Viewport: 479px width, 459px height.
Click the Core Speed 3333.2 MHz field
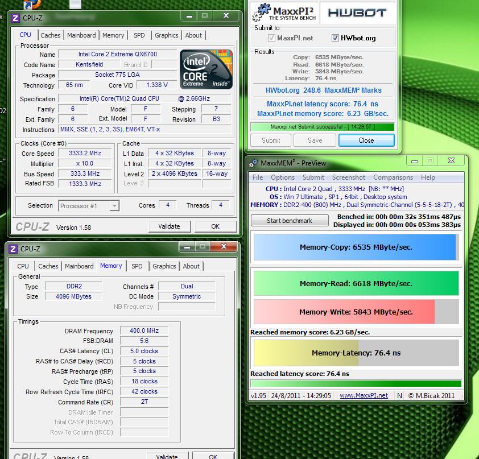tap(85, 154)
